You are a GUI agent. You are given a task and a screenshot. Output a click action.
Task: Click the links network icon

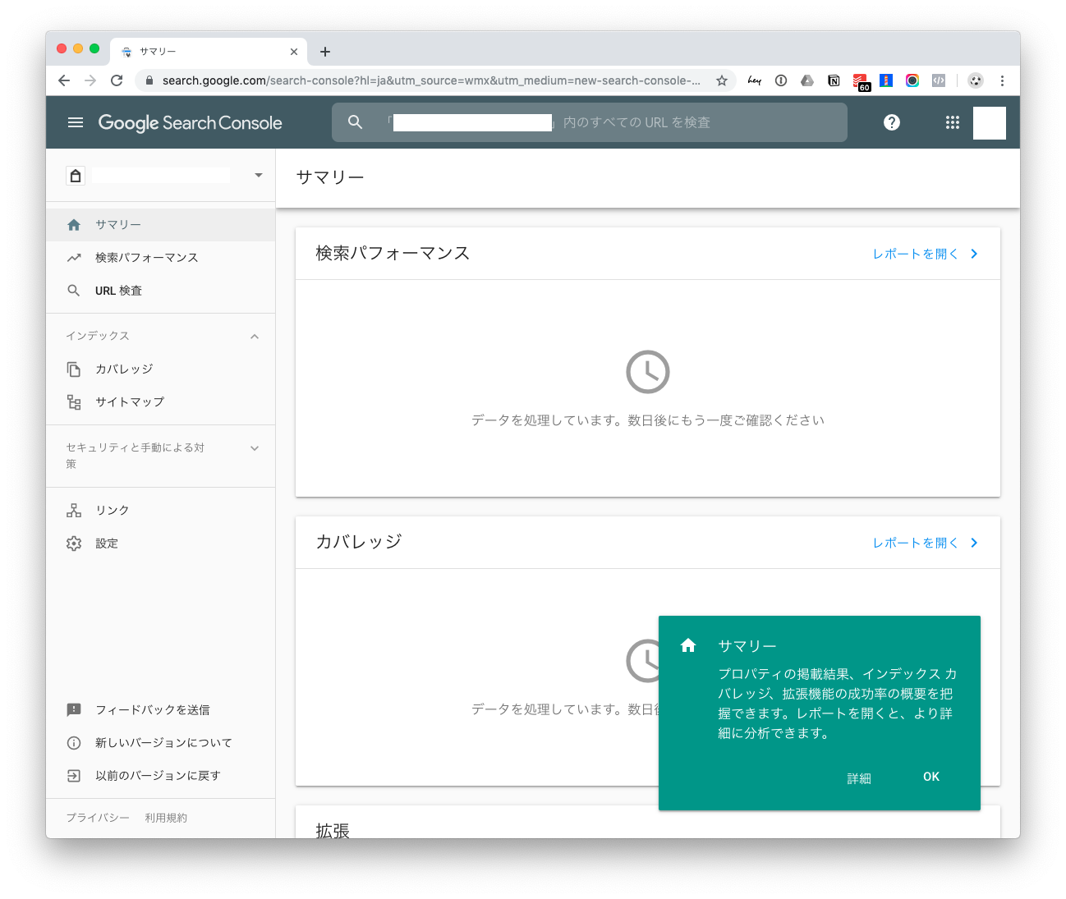74,510
